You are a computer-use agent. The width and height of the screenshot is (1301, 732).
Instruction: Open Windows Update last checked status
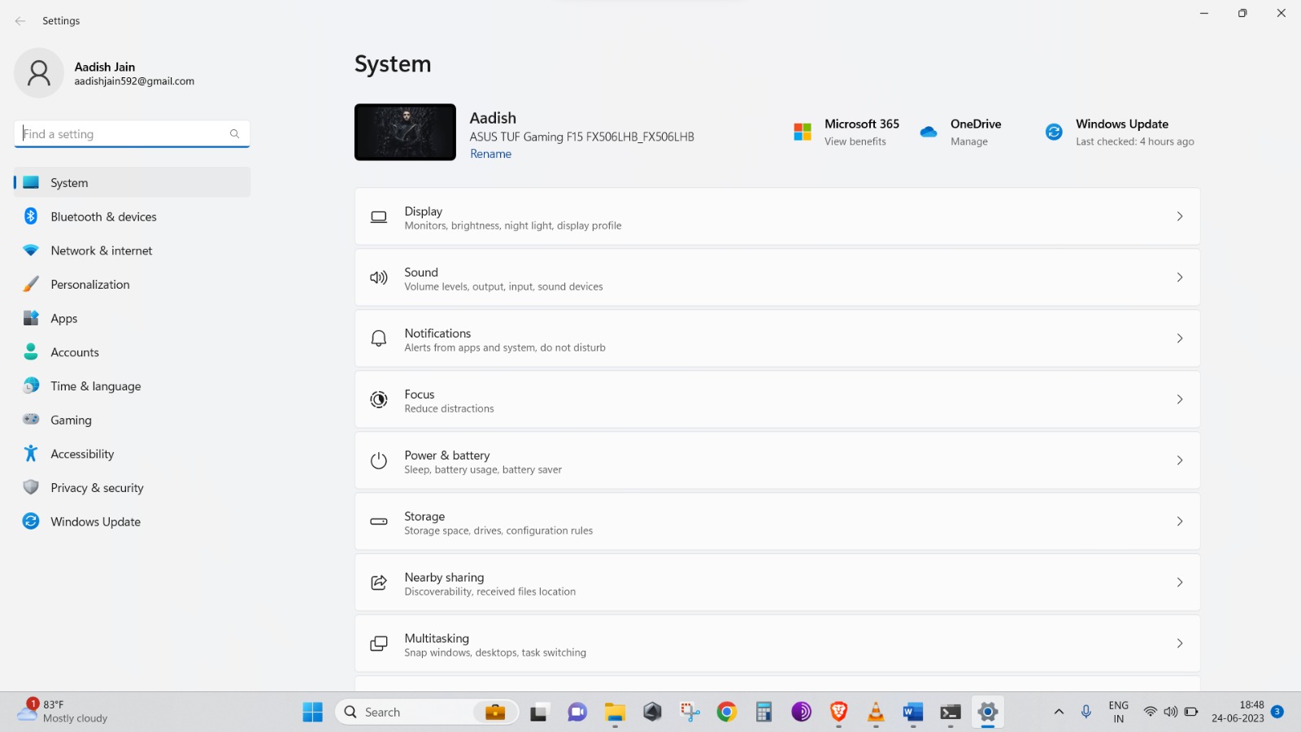pos(1133,142)
